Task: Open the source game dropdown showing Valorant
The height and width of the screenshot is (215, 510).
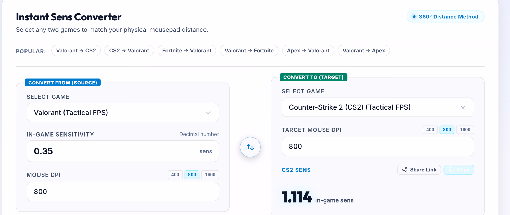Action: 123,113
